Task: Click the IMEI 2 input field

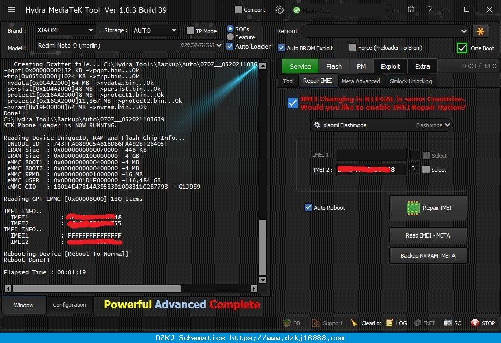Action: pyautogui.click(x=371, y=169)
